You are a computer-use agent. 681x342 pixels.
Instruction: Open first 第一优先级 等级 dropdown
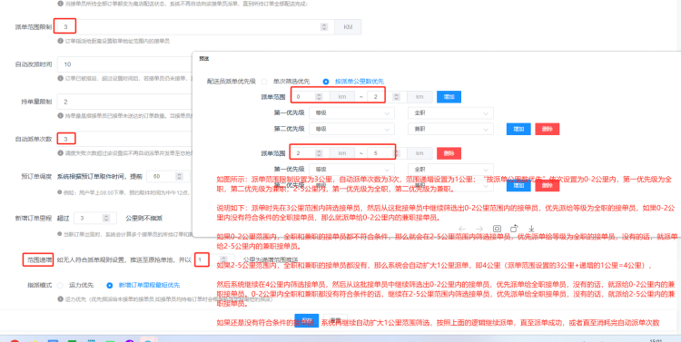click(351, 112)
